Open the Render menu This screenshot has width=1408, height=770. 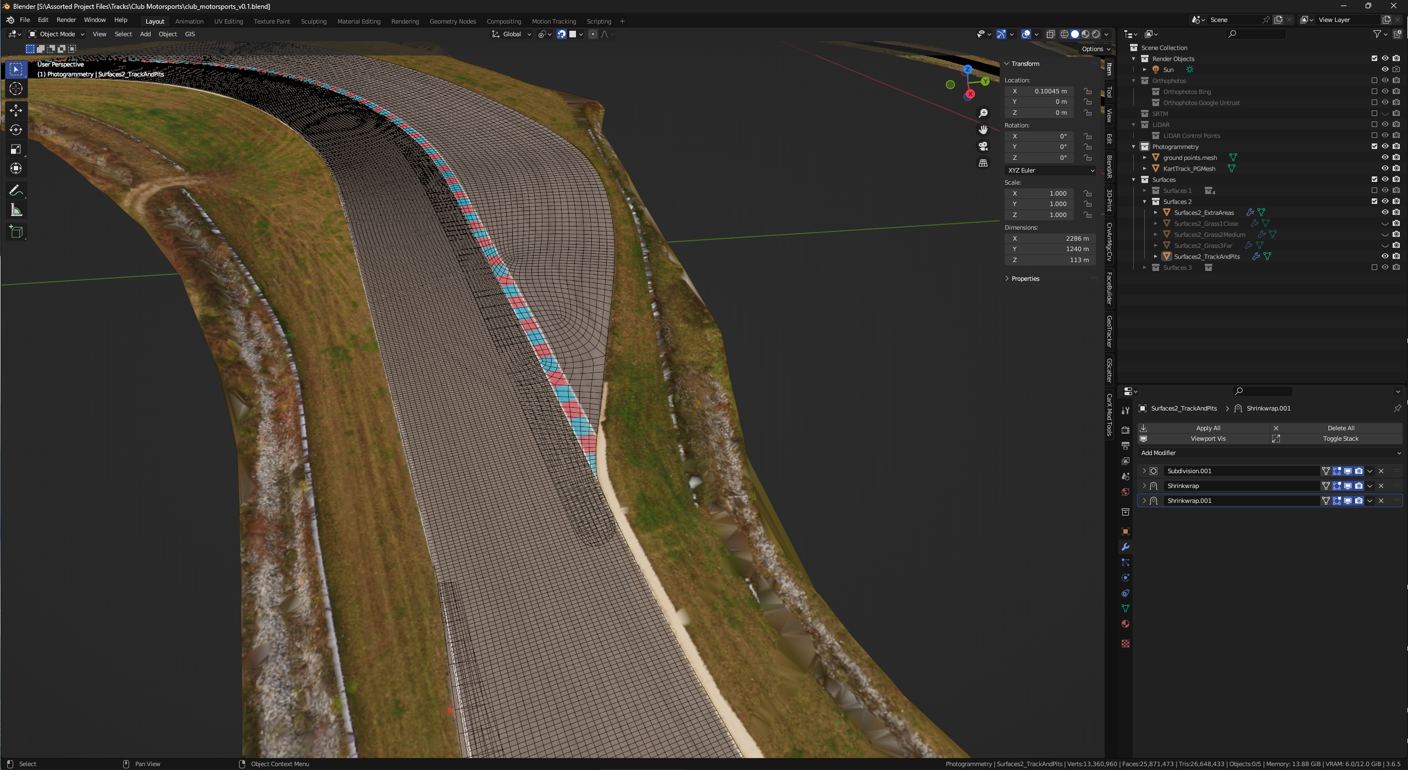(66, 20)
